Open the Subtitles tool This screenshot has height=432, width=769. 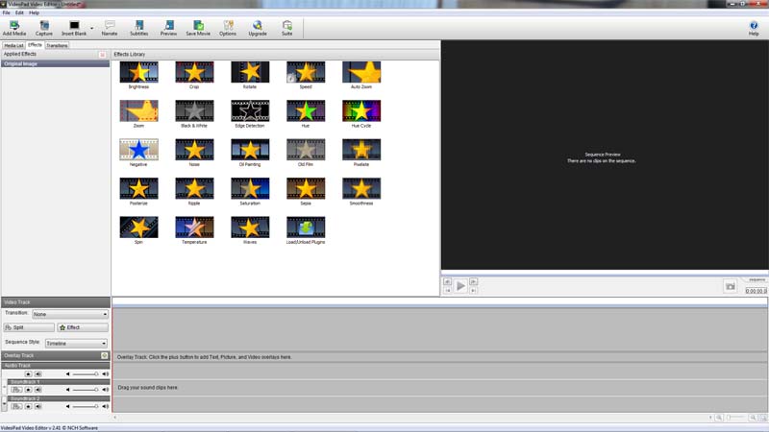[x=139, y=26]
